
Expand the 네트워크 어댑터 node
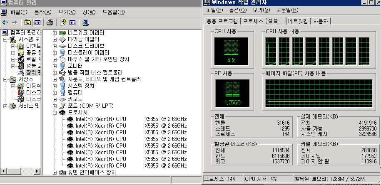(x=55, y=33)
